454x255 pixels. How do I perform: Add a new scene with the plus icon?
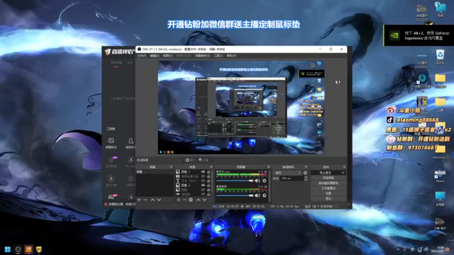coord(139,200)
